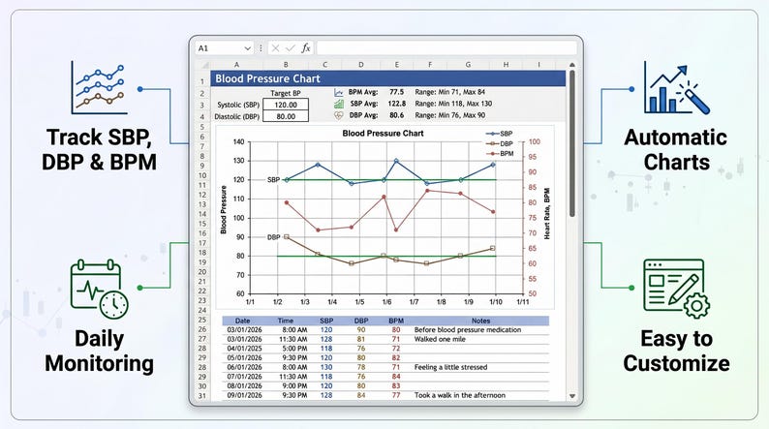Click the three-dot handle beside the Name Box

[x=261, y=48]
